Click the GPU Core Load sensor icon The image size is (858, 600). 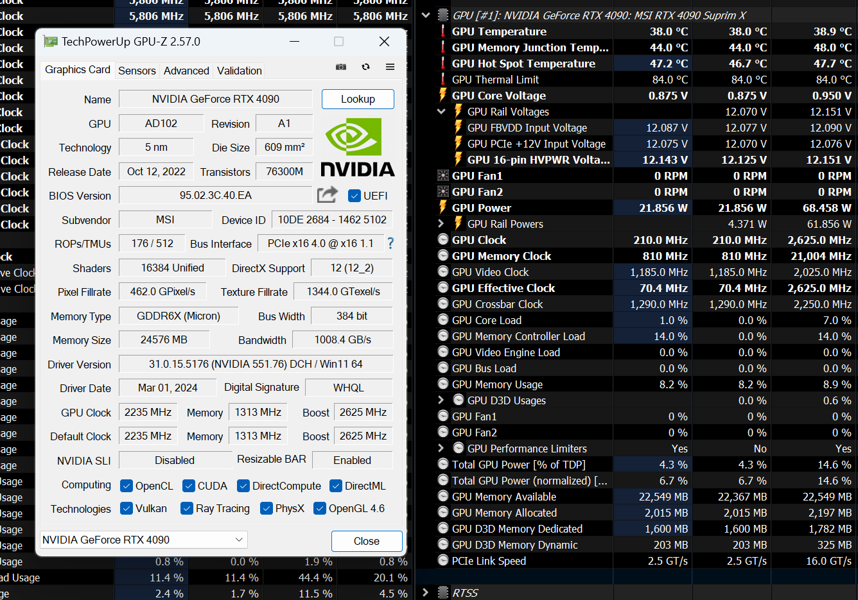(442, 320)
